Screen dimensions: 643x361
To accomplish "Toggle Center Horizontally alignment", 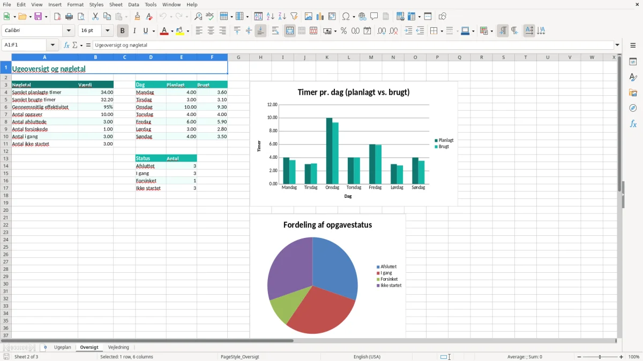I will click(x=211, y=31).
